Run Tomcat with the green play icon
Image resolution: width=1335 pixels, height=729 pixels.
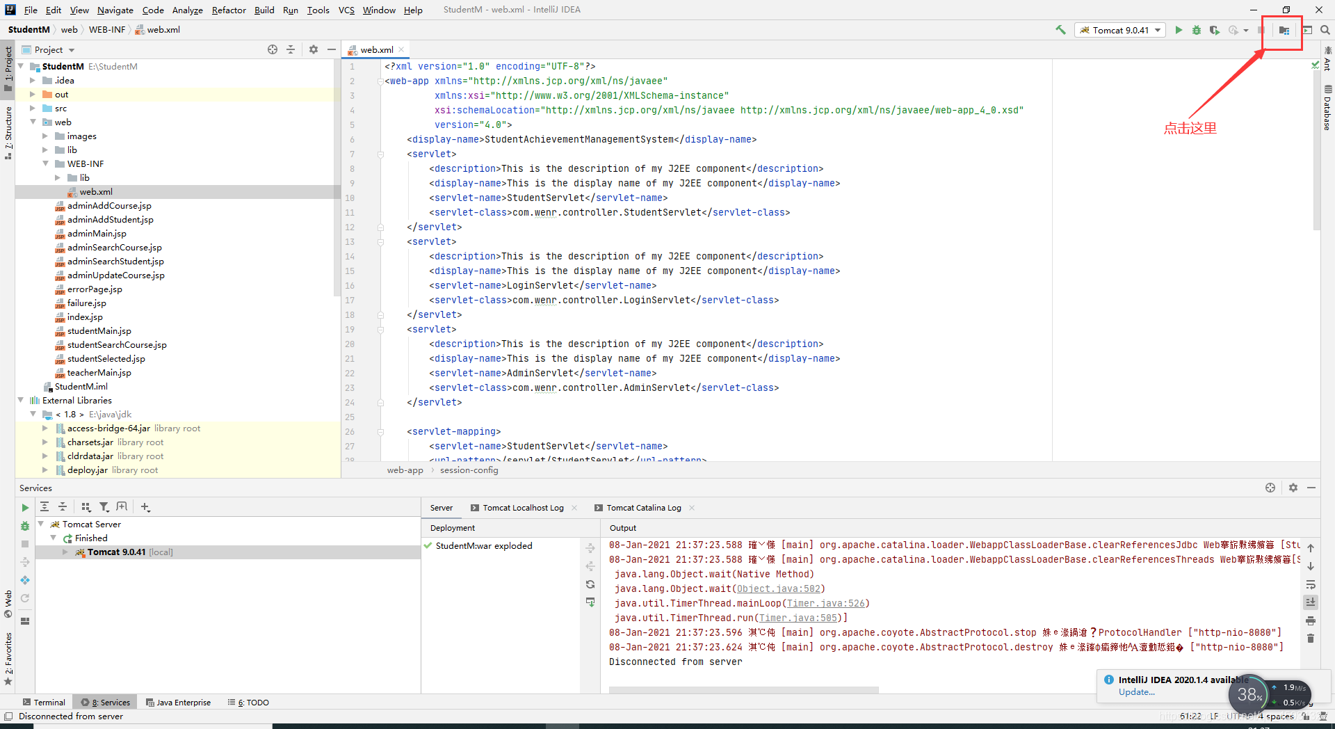point(1179,30)
